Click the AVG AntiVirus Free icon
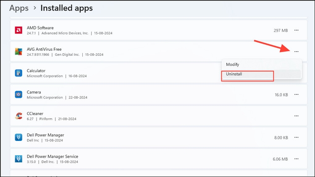315x177 pixels. tap(18, 52)
